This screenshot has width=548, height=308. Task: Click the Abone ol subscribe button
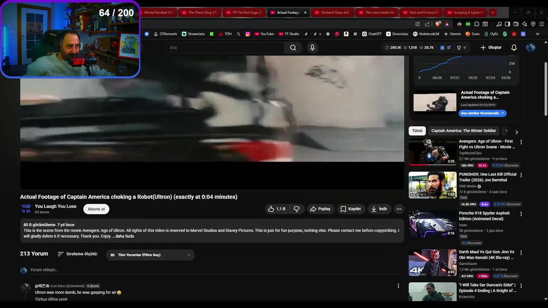point(96,209)
